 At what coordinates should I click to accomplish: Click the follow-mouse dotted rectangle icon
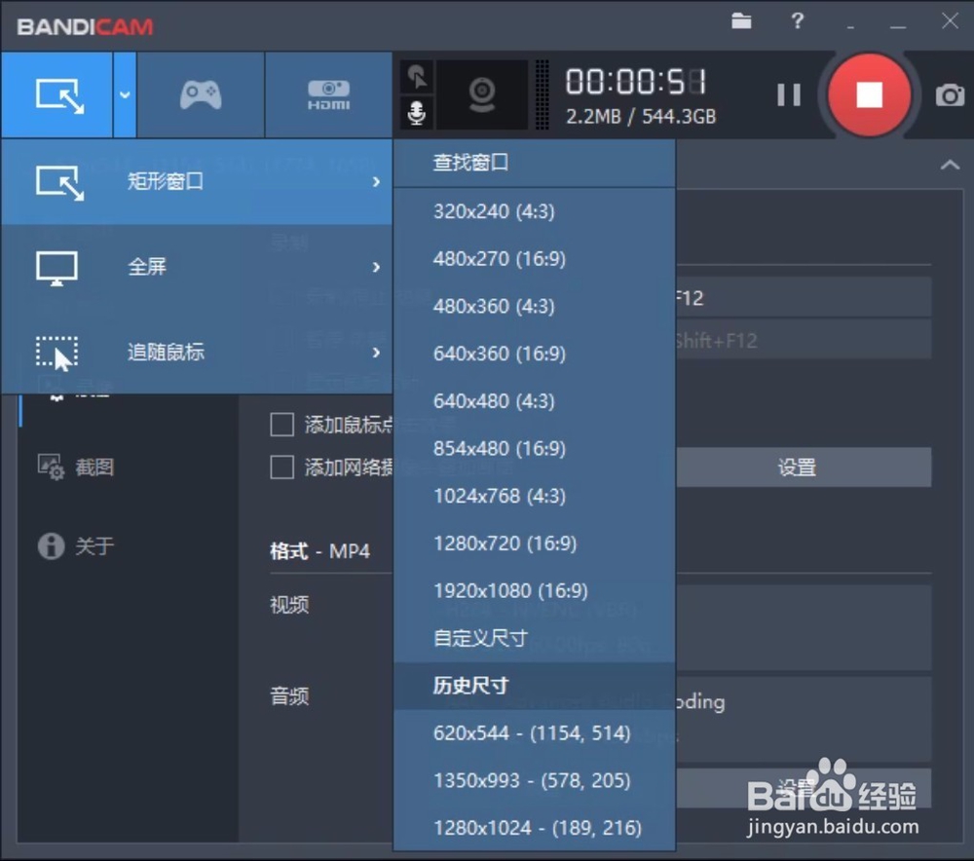point(57,354)
